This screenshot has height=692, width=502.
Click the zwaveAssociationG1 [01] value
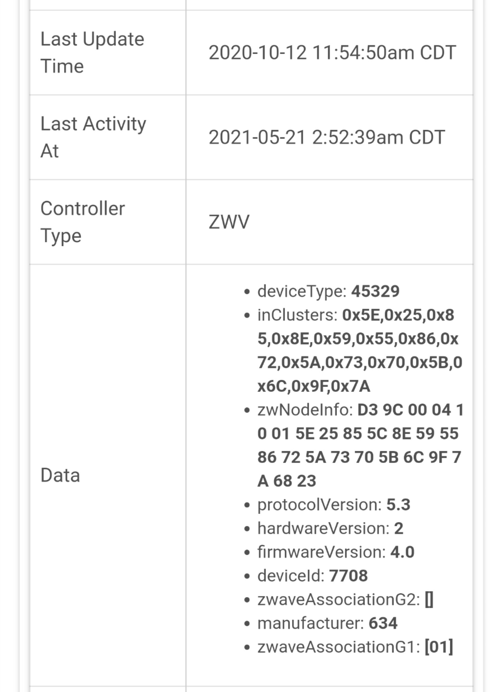439,647
